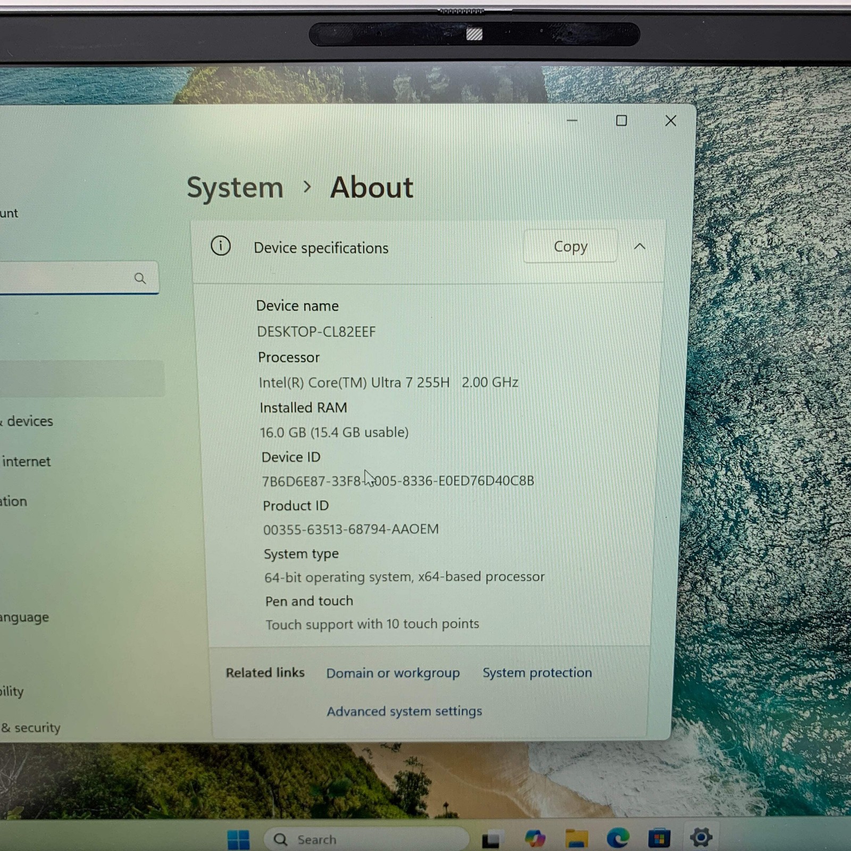Open Task View on the taskbar
This screenshot has height=851, width=851.
[491, 839]
